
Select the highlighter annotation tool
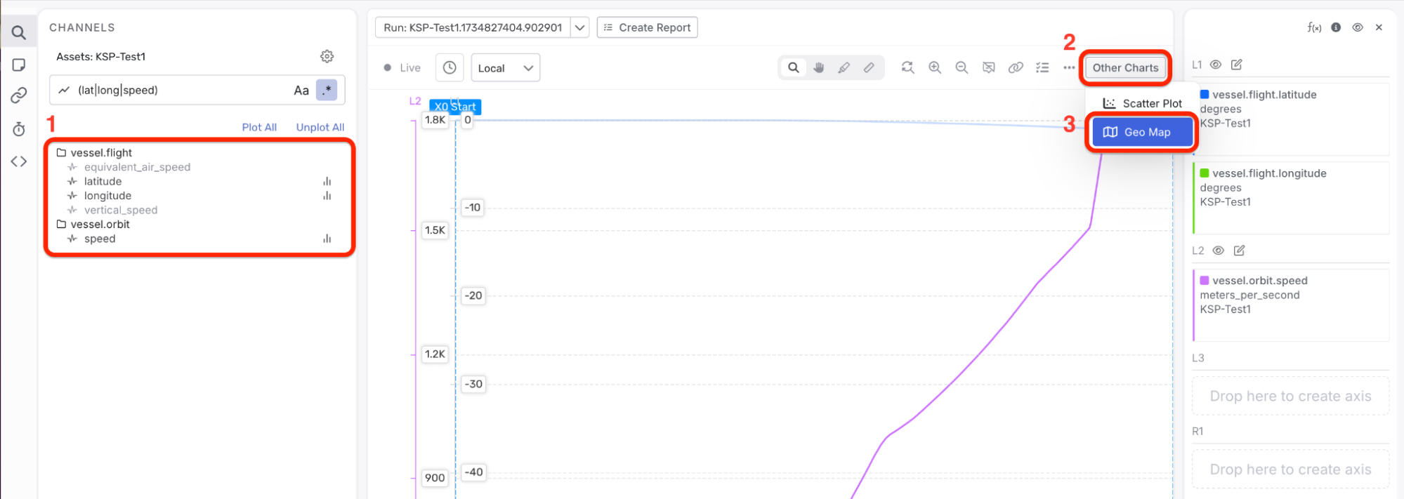[x=844, y=67]
